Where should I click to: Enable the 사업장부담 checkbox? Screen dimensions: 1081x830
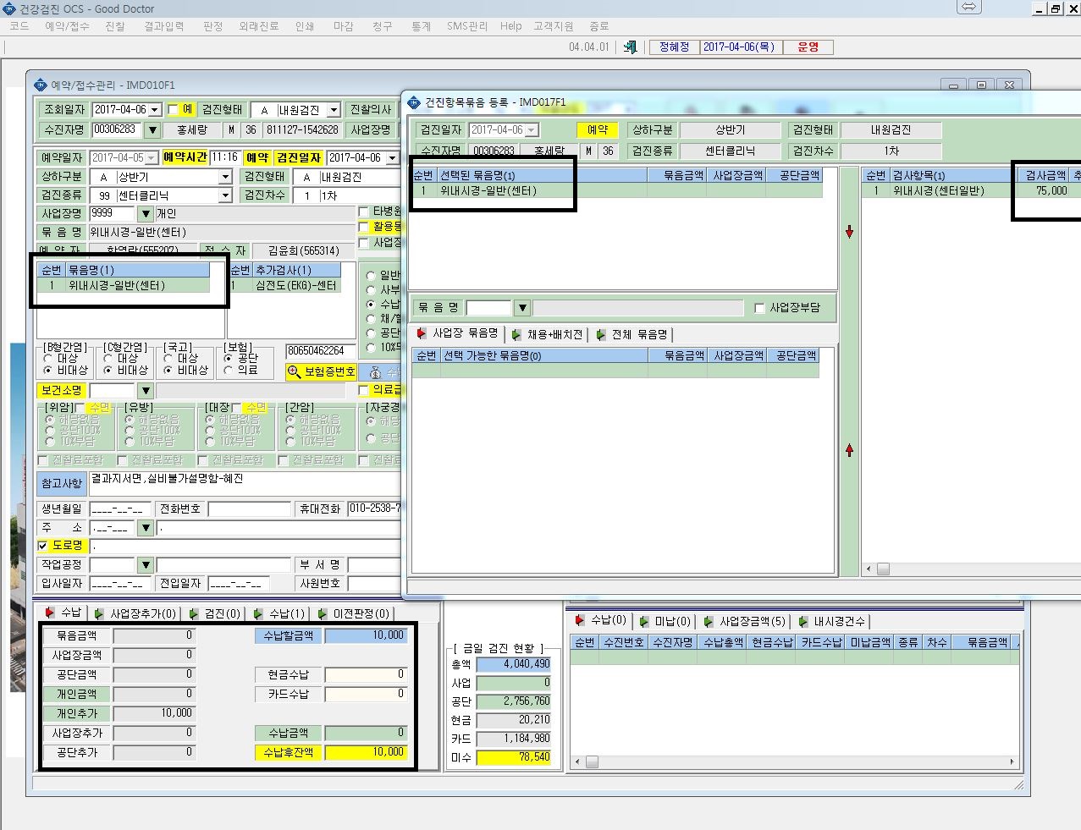click(x=759, y=308)
